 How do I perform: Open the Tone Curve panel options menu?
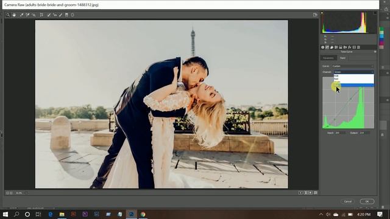pos(375,52)
